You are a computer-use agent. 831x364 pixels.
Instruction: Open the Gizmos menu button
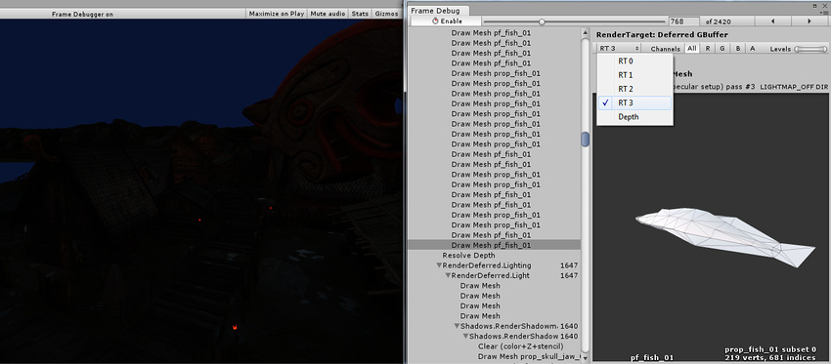click(x=386, y=14)
